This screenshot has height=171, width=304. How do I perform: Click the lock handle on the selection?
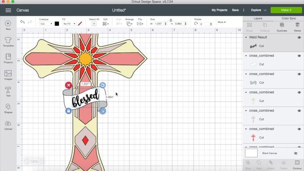pos(68,111)
